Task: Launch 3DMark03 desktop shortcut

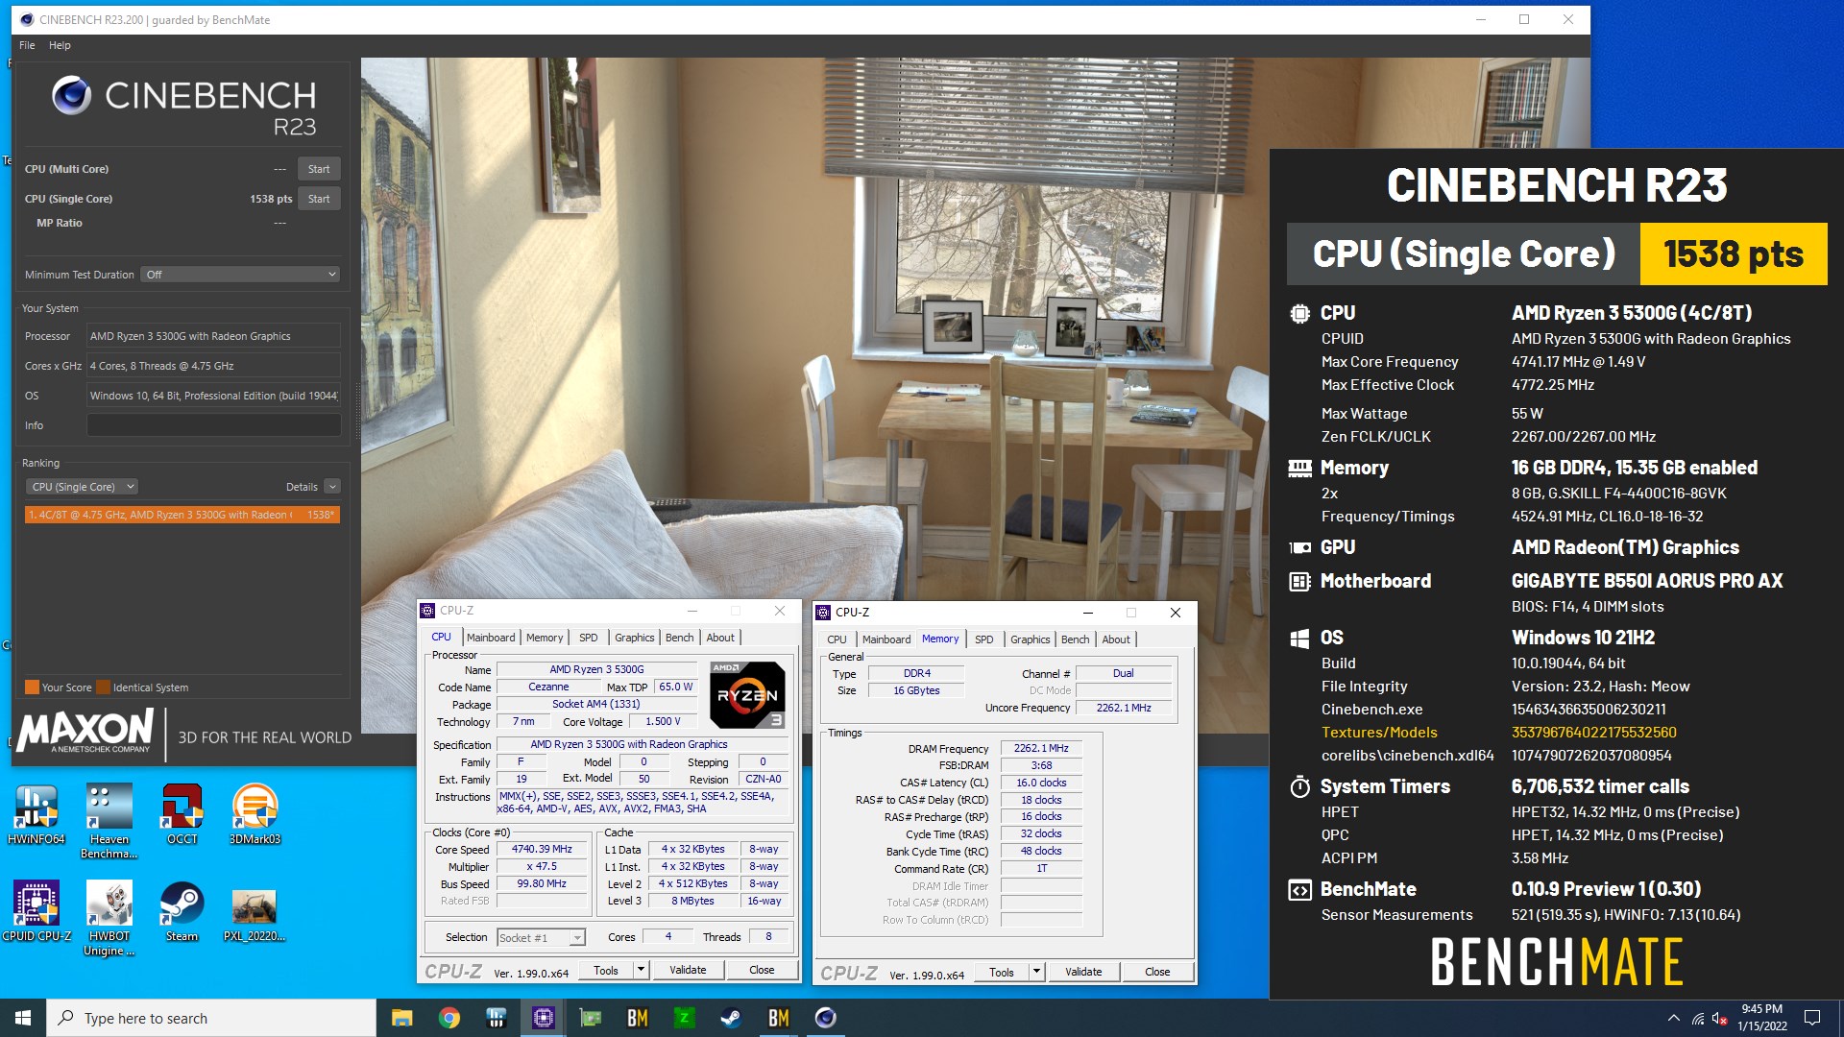Action: click(x=255, y=814)
